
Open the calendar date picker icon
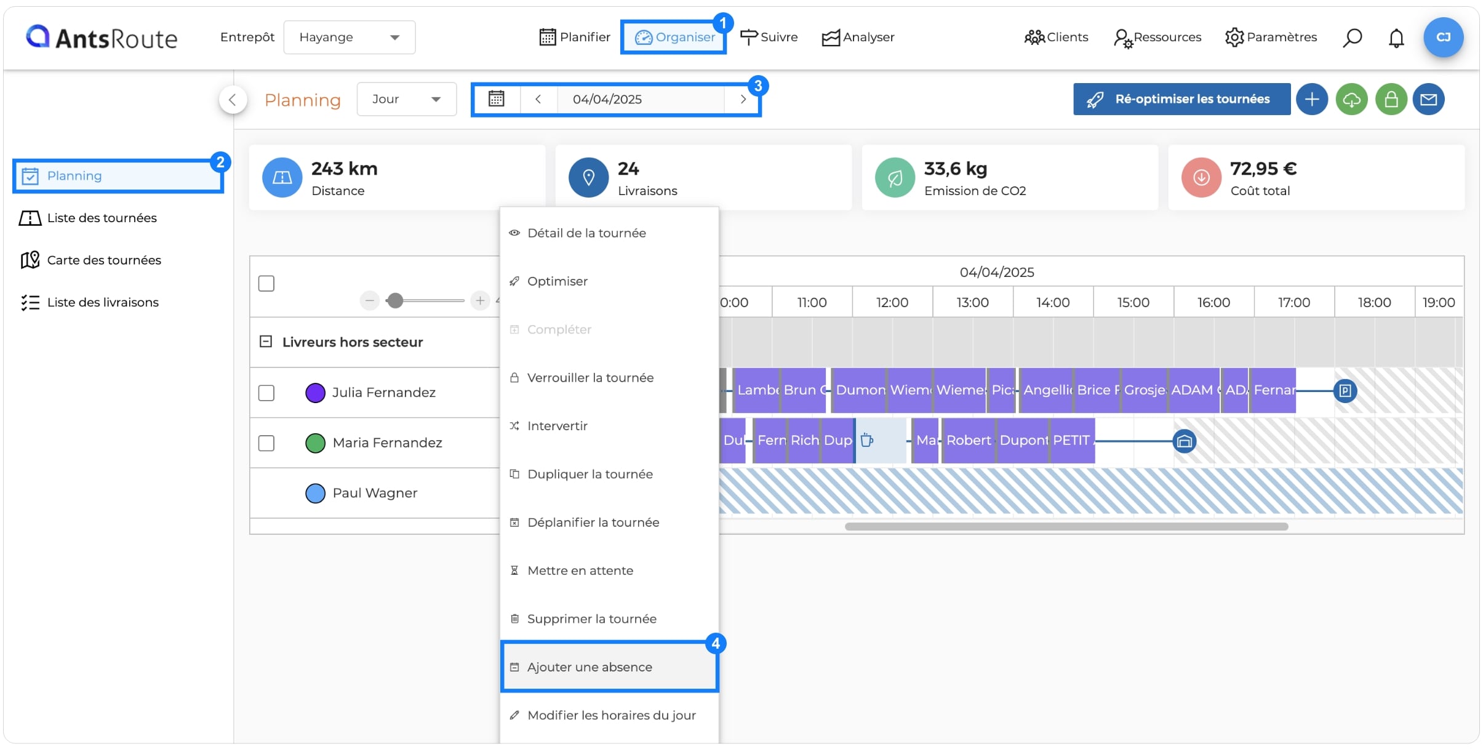(497, 99)
